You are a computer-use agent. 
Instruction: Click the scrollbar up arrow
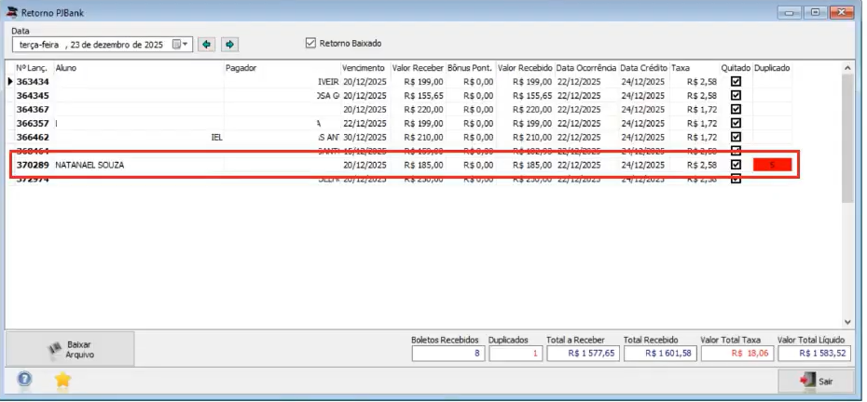pos(847,67)
